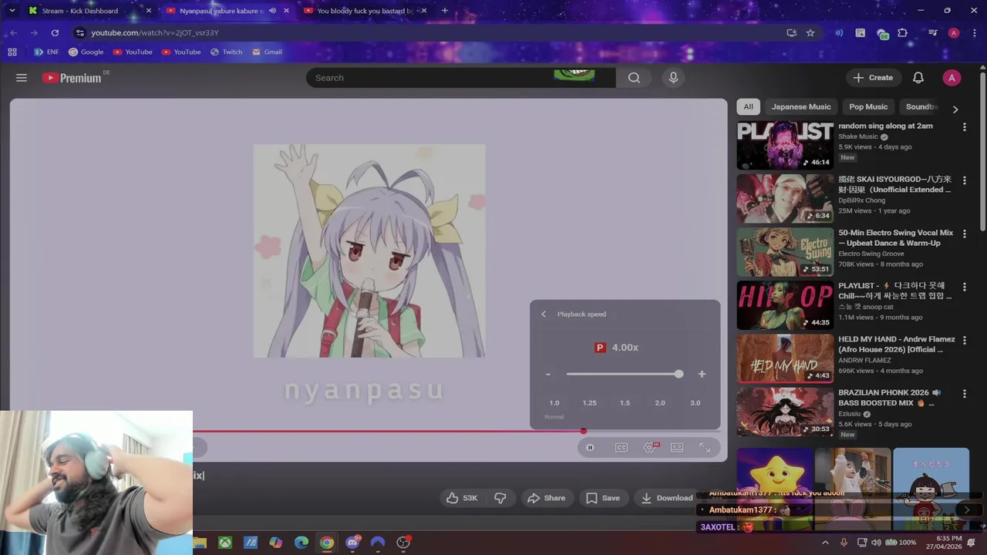The height and width of the screenshot is (555, 987).
Task: Open OBS Studio in taskbar
Action: [x=403, y=543]
